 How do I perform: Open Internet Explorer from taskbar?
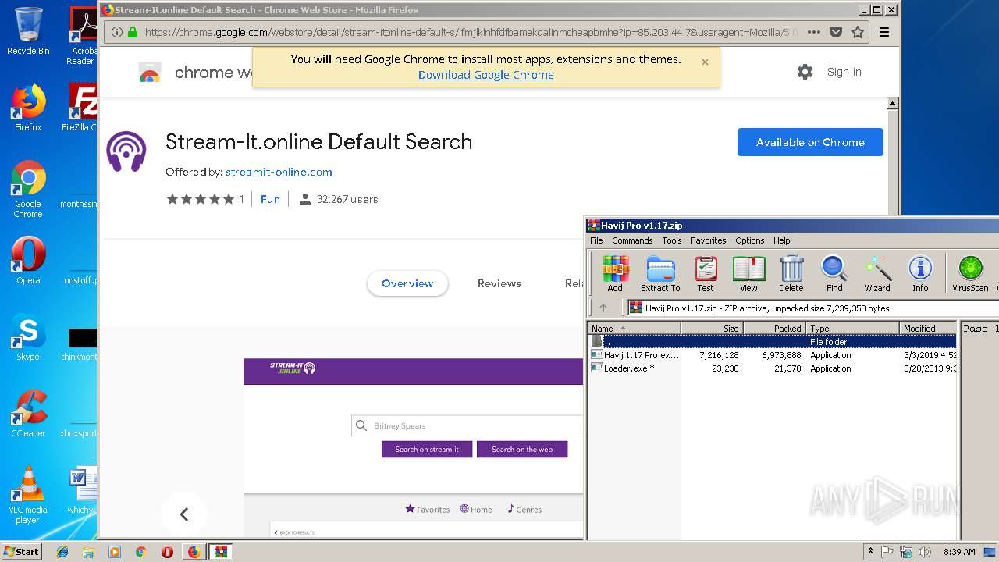coord(62,552)
